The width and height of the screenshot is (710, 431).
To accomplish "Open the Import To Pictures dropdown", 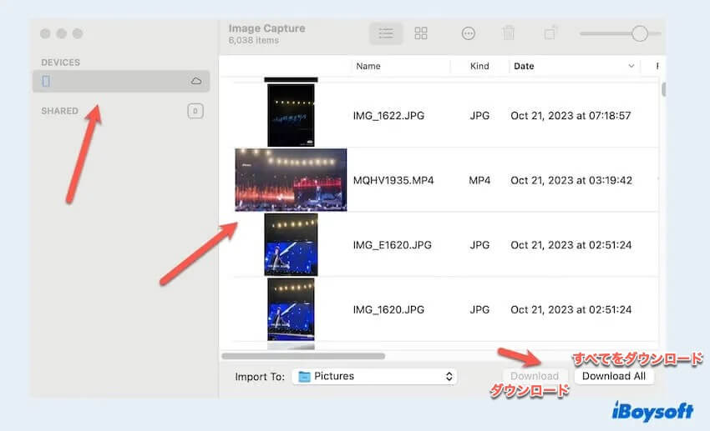I will [374, 376].
